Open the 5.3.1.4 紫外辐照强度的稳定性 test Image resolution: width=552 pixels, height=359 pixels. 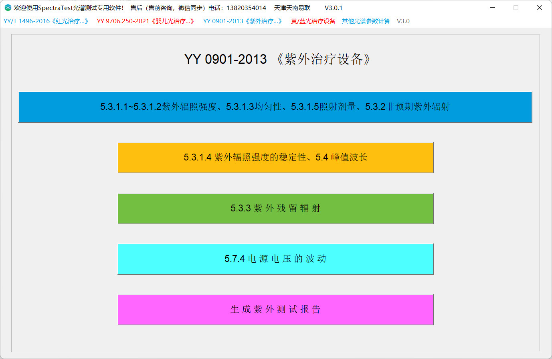[275, 158]
